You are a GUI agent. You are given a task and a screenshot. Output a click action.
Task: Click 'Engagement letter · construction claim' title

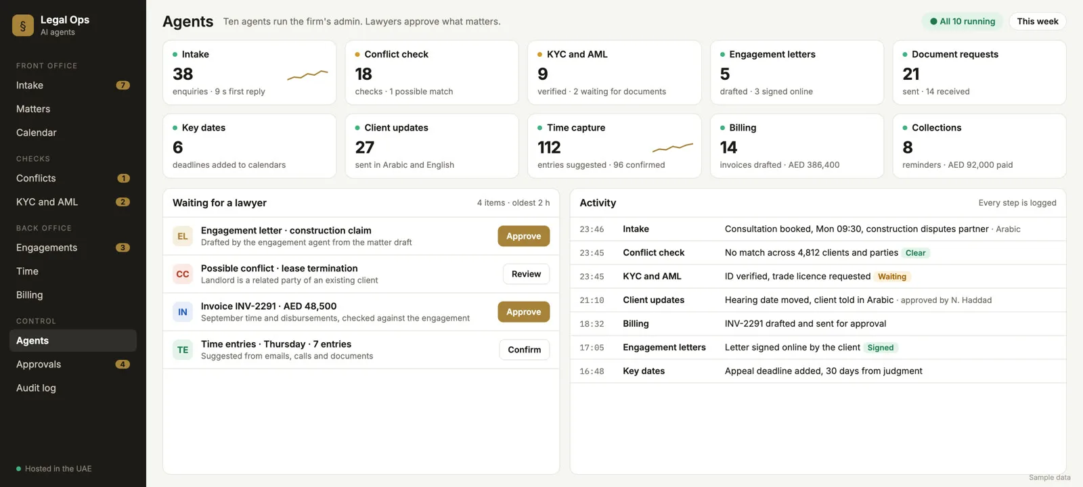point(286,231)
